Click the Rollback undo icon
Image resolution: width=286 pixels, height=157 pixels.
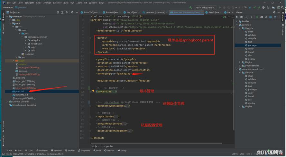click(x=268, y=7)
